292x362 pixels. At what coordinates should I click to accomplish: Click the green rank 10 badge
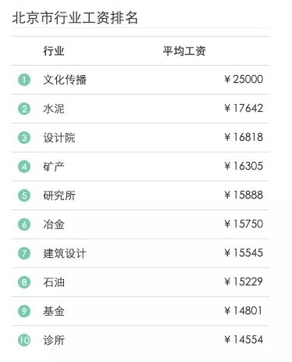(x=24, y=340)
